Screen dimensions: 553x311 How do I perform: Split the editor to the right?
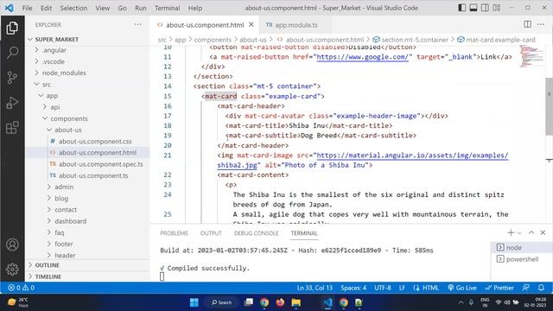pyautogui.click(x=527, y=24)
